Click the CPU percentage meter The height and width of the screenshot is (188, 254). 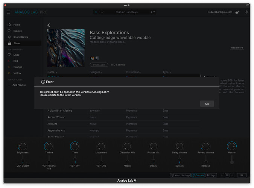(242, 175)
